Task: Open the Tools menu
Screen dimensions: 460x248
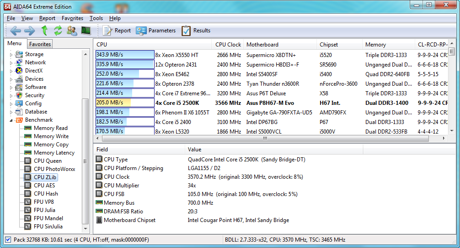Action: (x=96, y=18)
